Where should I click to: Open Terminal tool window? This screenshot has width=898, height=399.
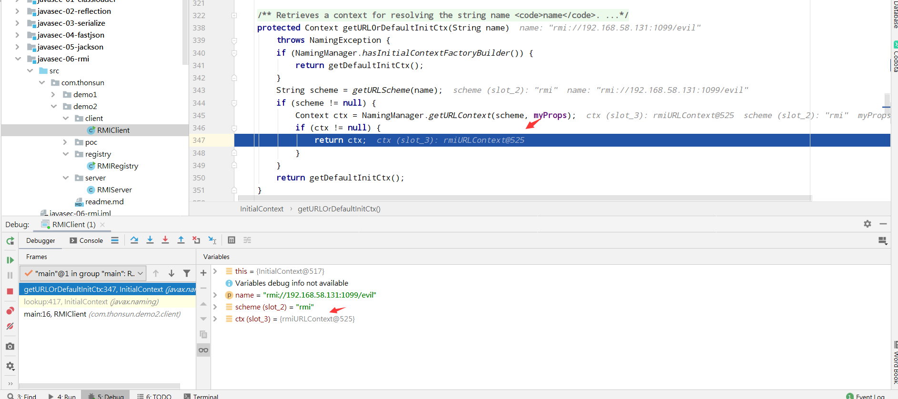[201, 396]
